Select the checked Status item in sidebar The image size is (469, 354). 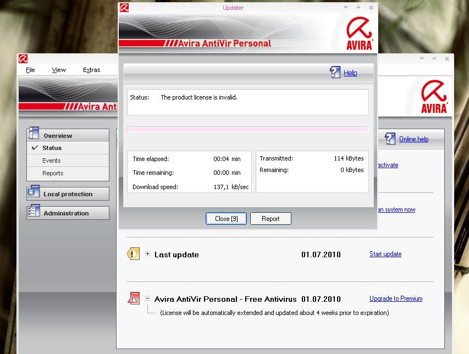point(52,148)
